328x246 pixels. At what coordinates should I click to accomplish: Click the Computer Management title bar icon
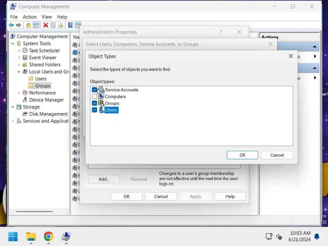[13, 6]
